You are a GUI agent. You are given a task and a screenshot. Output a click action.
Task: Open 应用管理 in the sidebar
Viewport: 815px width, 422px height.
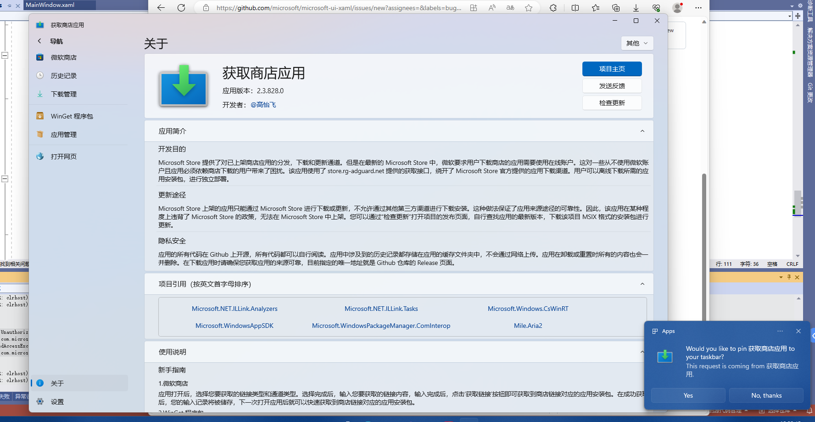coord(64,134)
